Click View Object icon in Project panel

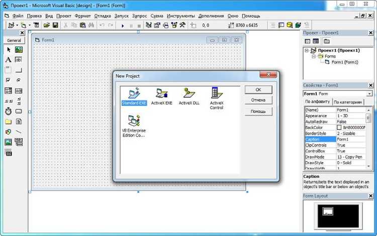click(316, 41)
